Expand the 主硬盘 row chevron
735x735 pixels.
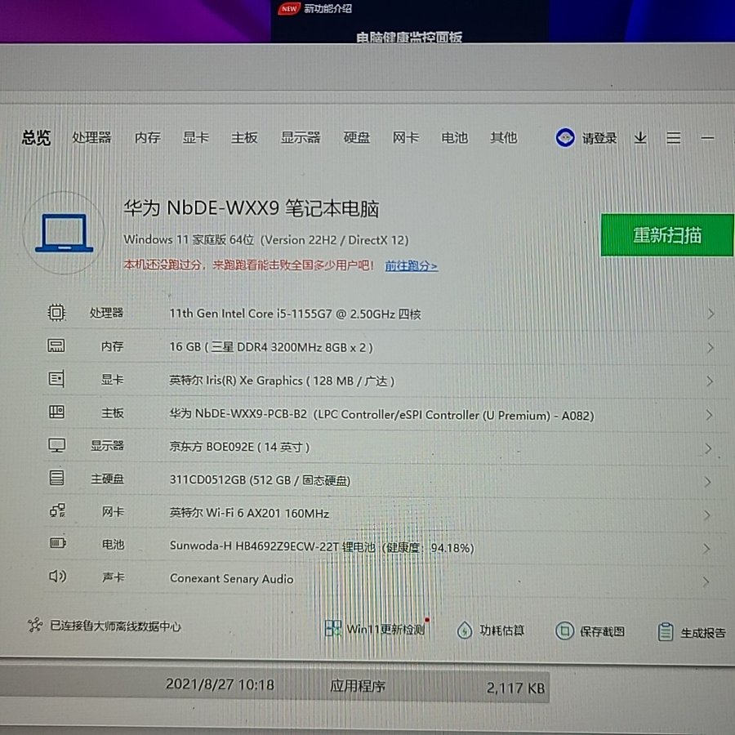709,482
